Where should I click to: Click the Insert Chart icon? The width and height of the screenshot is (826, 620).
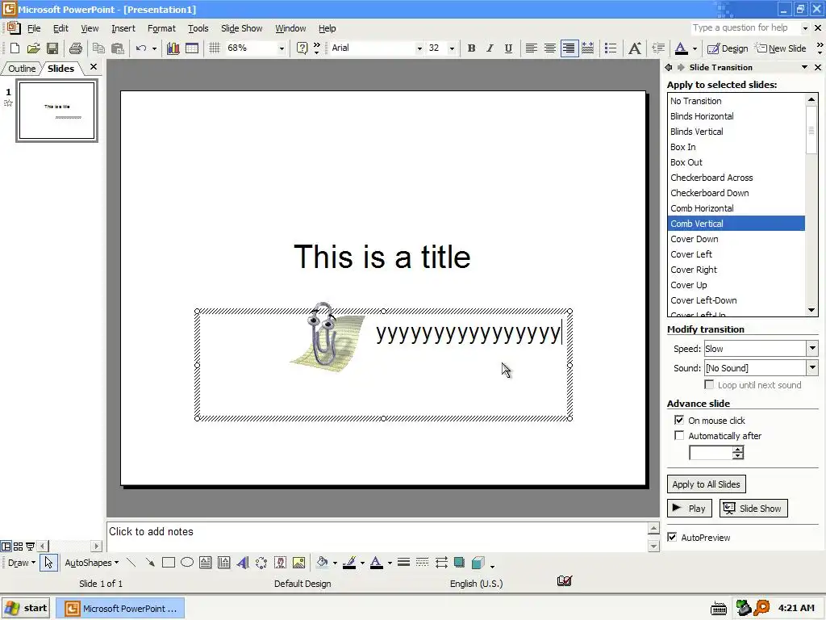173,48
